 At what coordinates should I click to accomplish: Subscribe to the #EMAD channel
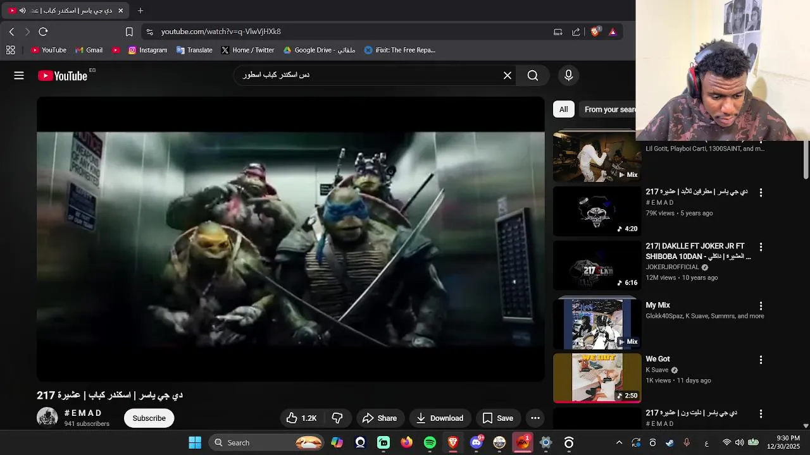[149, 418]
